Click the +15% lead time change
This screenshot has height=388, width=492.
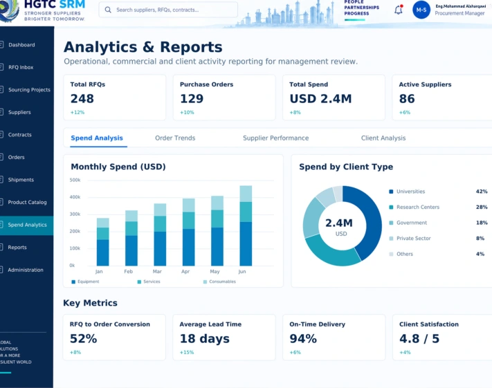click(187, 352)
